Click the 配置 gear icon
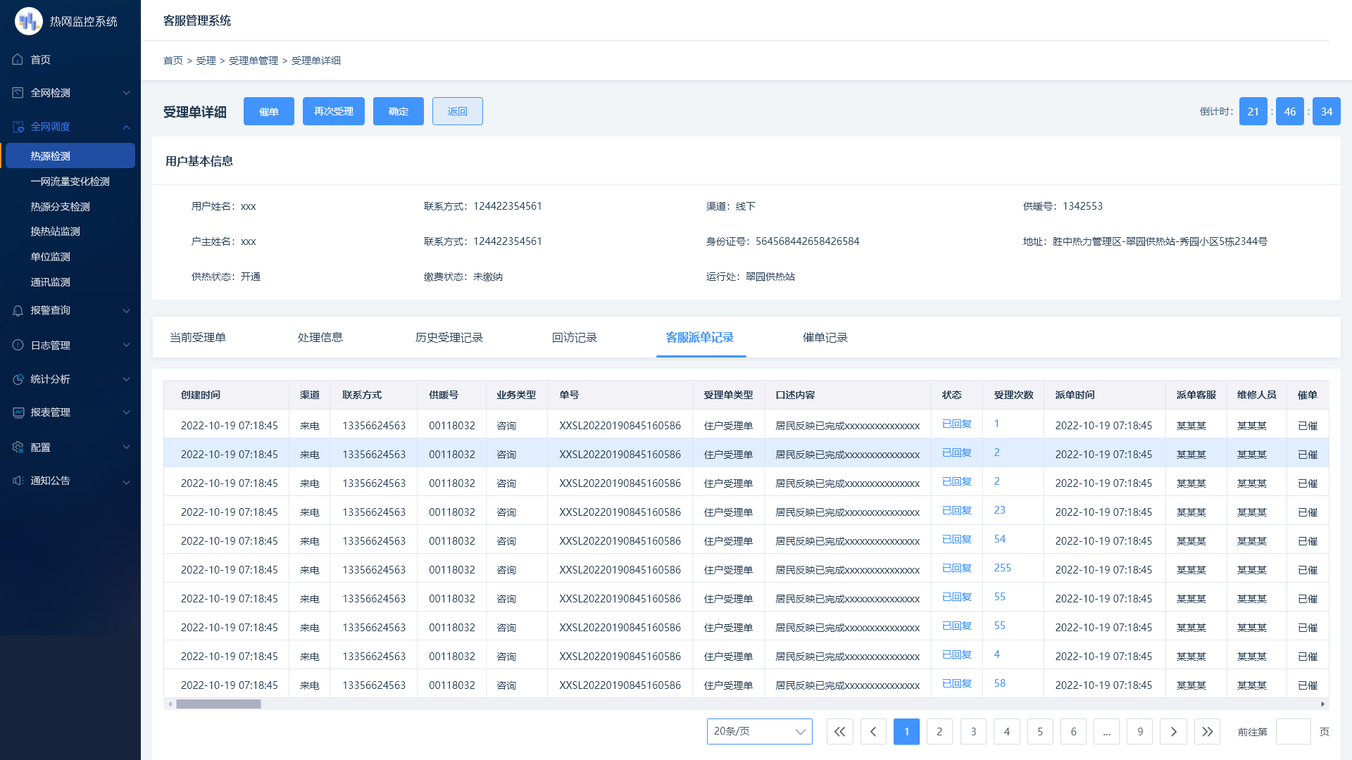This screenshot has height=760, width=1352. tap(18, 448)
